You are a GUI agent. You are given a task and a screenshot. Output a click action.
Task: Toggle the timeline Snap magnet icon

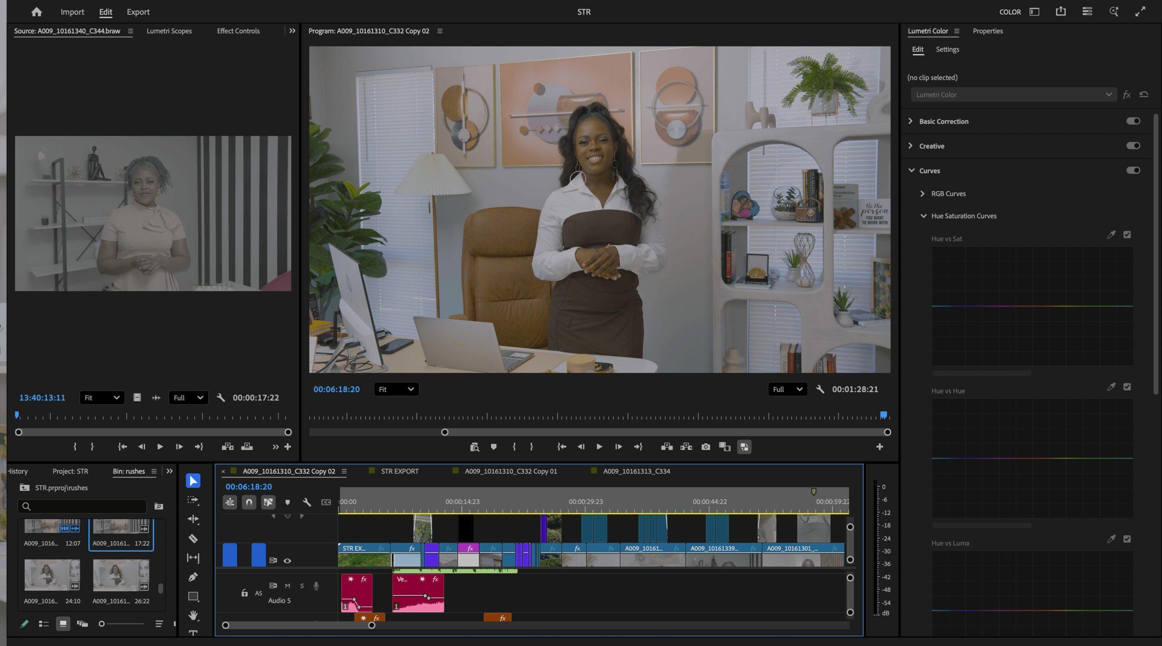tap(249, 502)
